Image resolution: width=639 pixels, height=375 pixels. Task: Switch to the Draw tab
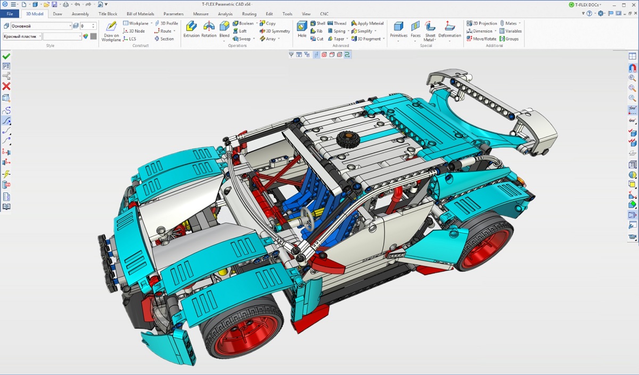58,14
